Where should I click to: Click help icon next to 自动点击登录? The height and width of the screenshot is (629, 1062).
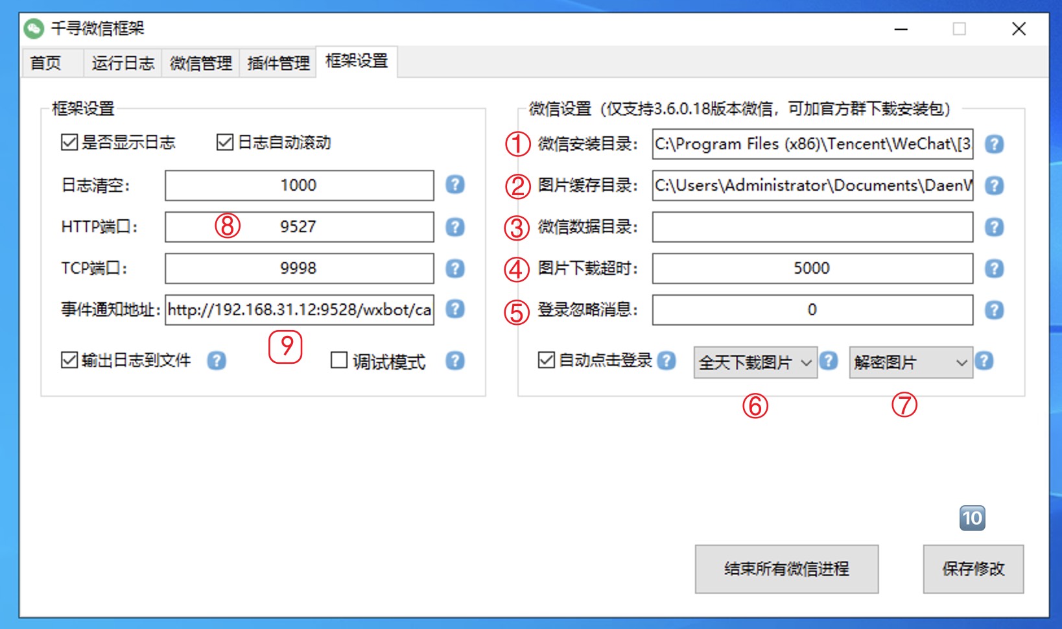pos(667,361)
